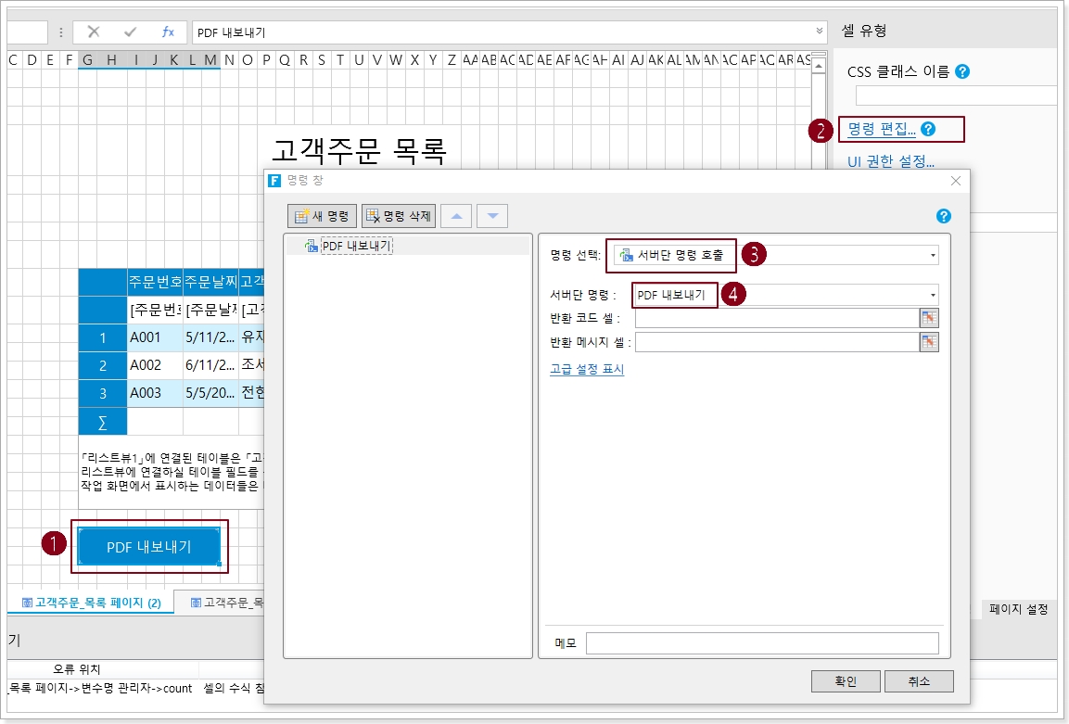The image size is (1069, 724).
Task: Click the 명령 삭제 (delete command) button
Action: pyautogui.click(x=398, y=216)
